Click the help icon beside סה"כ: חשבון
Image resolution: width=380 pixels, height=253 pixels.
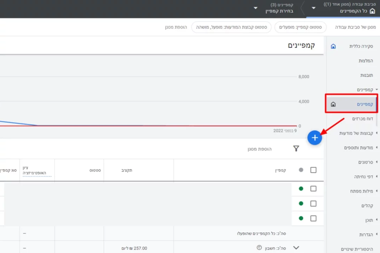pos(259,248)
